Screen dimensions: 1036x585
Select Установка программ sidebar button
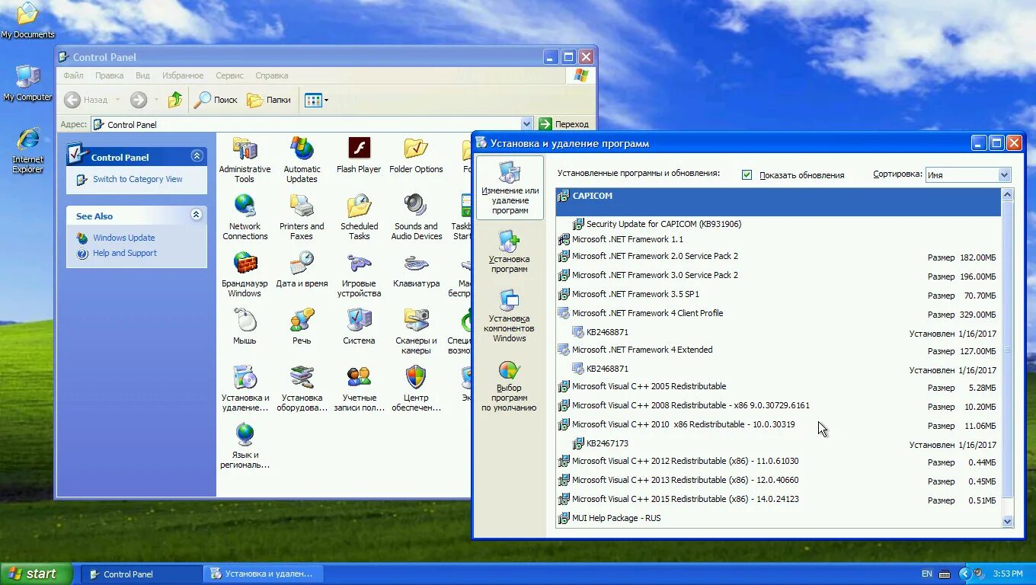[510, 251]
